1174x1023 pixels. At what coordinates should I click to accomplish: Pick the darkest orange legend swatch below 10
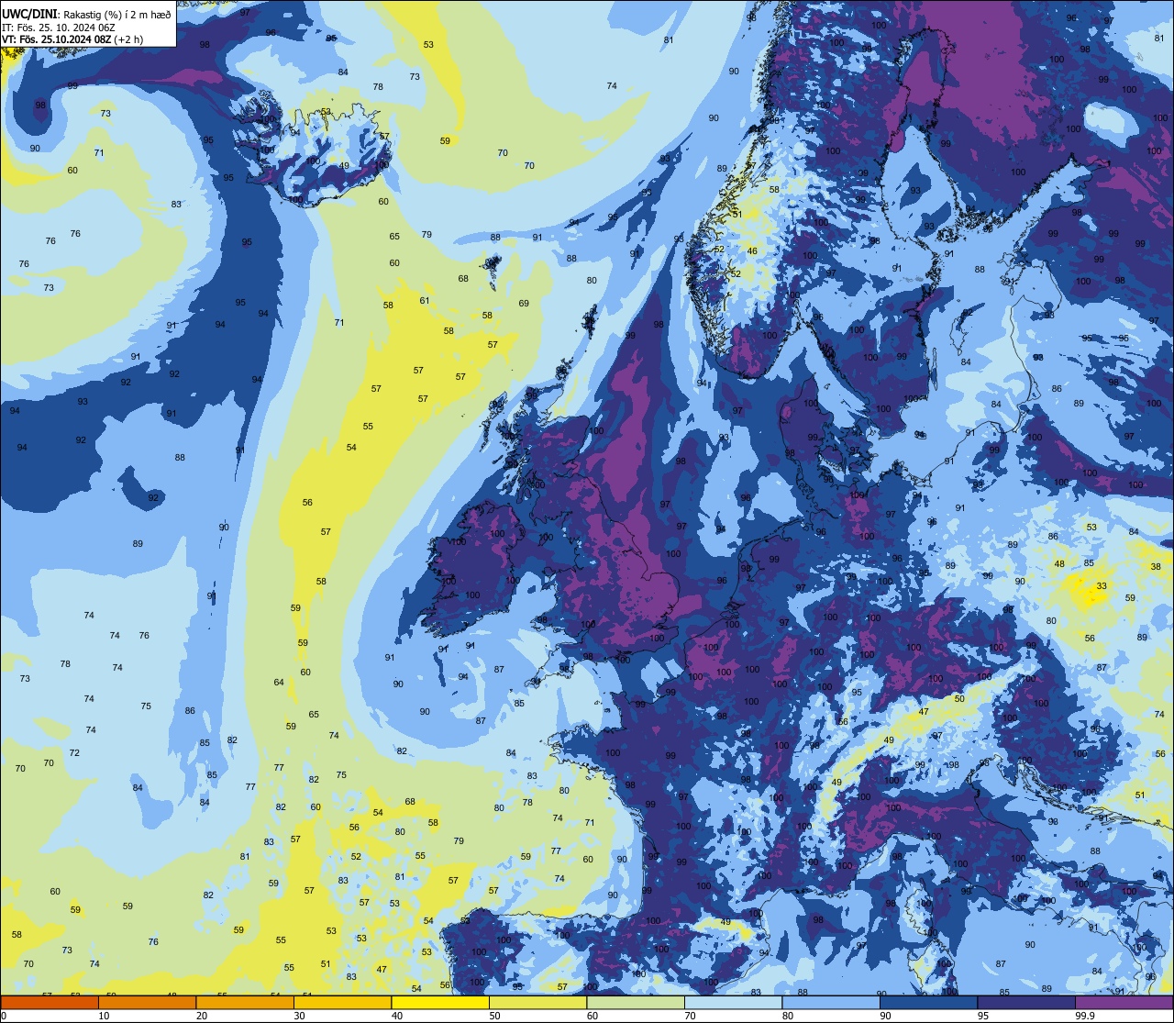tap(50, 1002)
